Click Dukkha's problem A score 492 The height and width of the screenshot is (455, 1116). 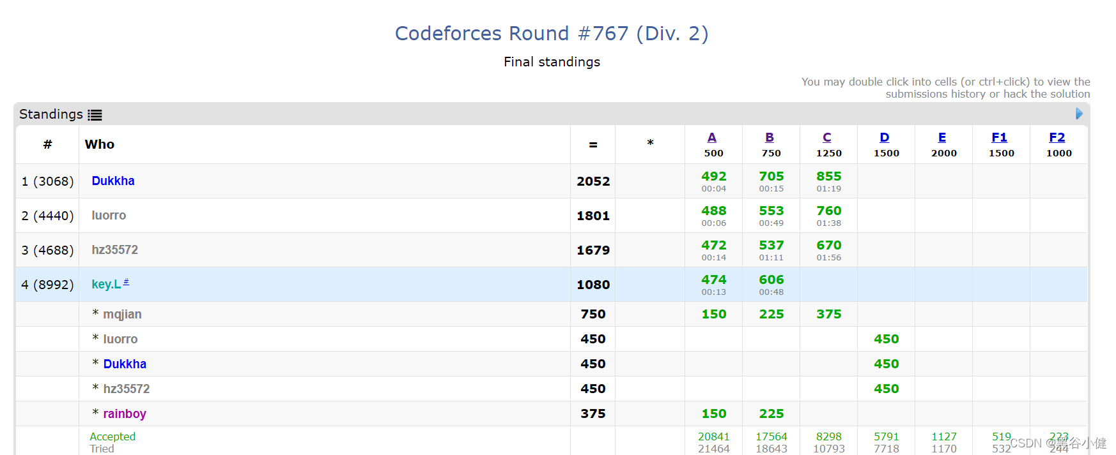click(714, 176)
